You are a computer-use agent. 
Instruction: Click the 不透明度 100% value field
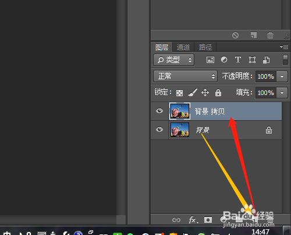(x=265, y=76)
